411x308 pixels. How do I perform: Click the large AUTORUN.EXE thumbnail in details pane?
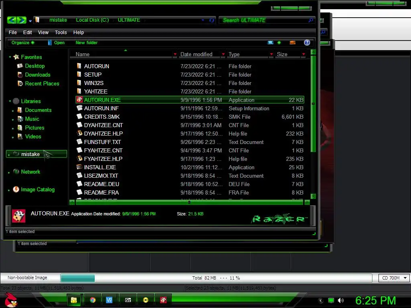point(18,216)
